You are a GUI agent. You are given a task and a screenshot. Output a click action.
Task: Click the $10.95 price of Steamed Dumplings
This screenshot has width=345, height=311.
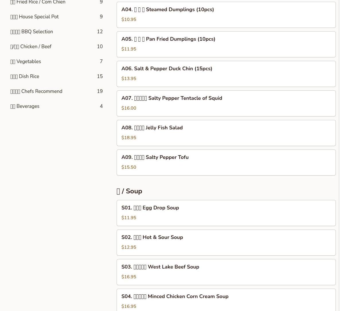129,20
